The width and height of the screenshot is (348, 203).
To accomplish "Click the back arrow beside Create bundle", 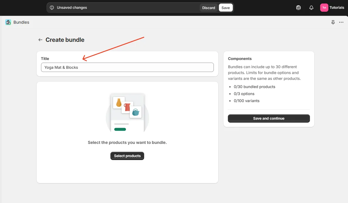I will (x=40, y=40).
